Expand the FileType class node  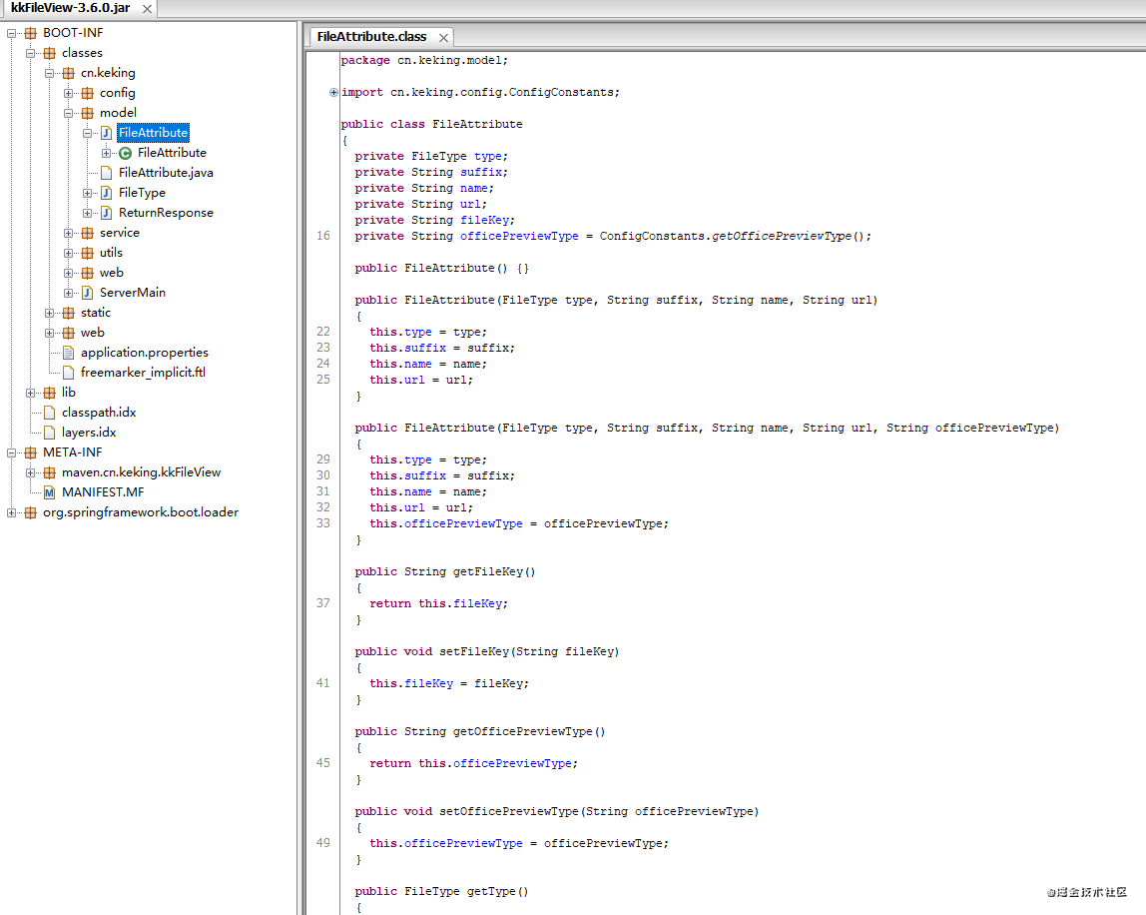point(88,193)
